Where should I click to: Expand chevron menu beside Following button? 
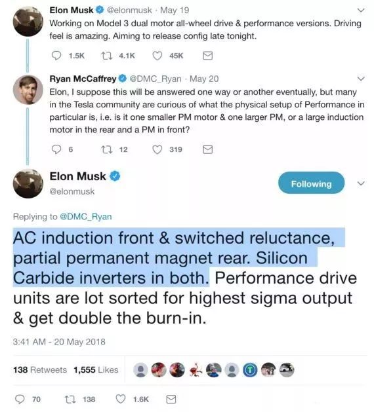coord(361,183)
